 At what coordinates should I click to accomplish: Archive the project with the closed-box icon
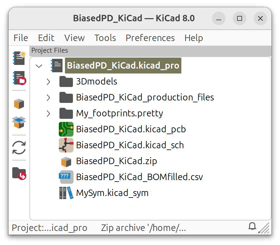tap(19, 104)
